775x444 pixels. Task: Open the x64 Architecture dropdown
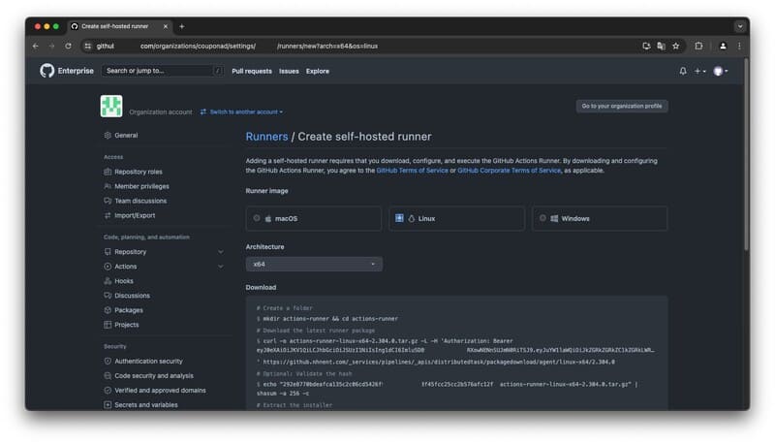click(x=314, y=264)
